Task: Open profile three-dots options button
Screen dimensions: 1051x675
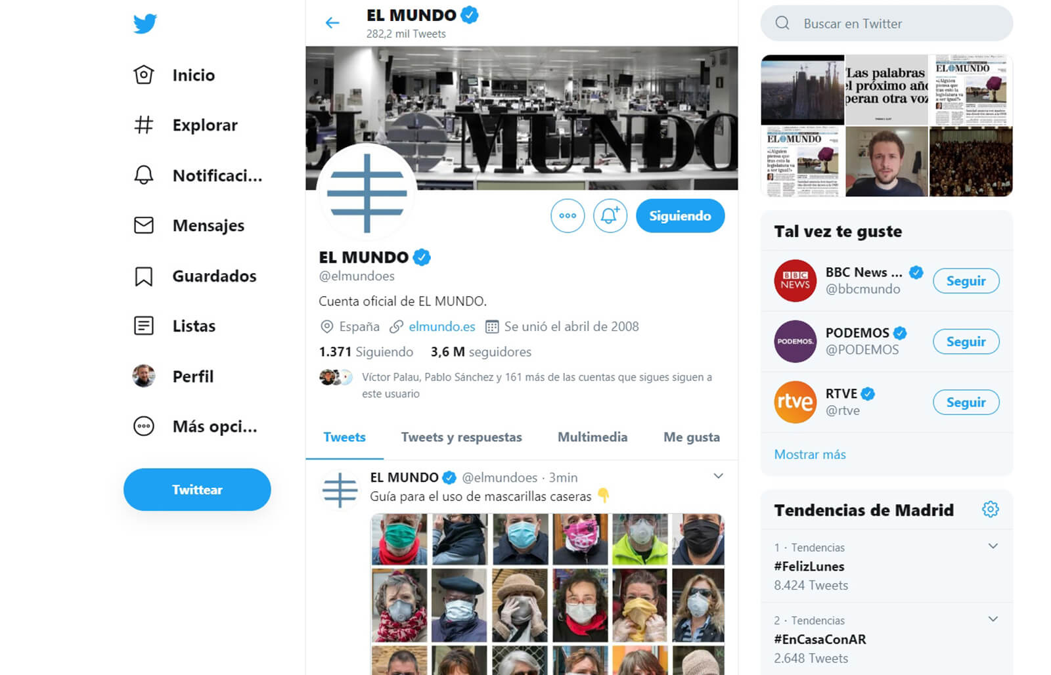Action: coord(568,215)
